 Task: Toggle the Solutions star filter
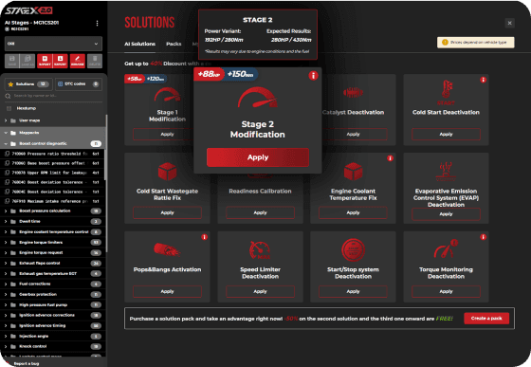pos(28,84)
